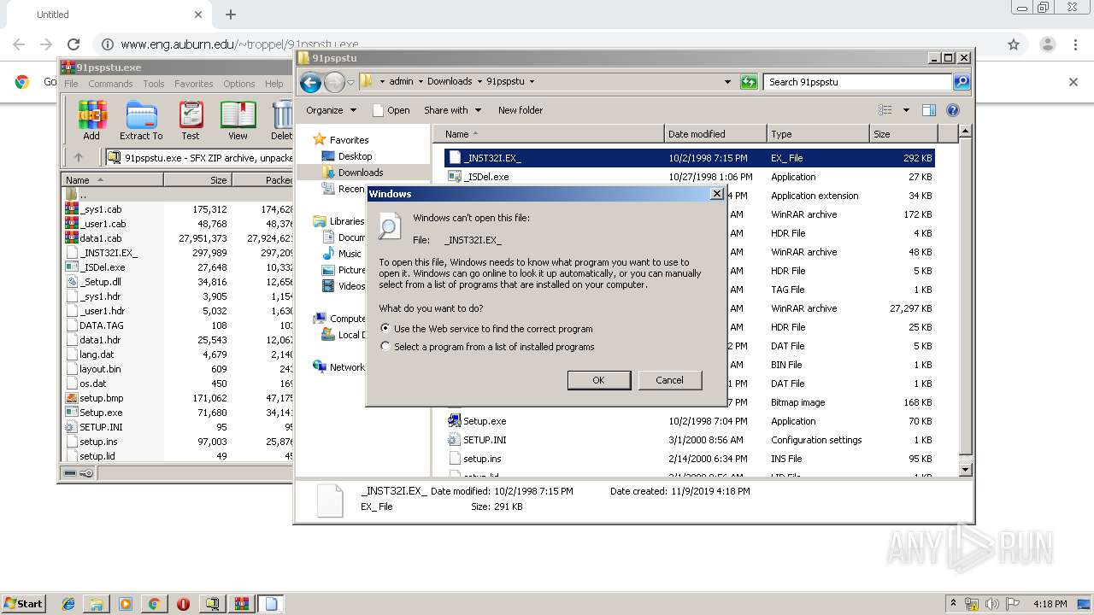Viewport: 1094px width, 615px height.
Task: Click Chrome taskbar icon
Action: pyautogui.click(x=154, y=604)
